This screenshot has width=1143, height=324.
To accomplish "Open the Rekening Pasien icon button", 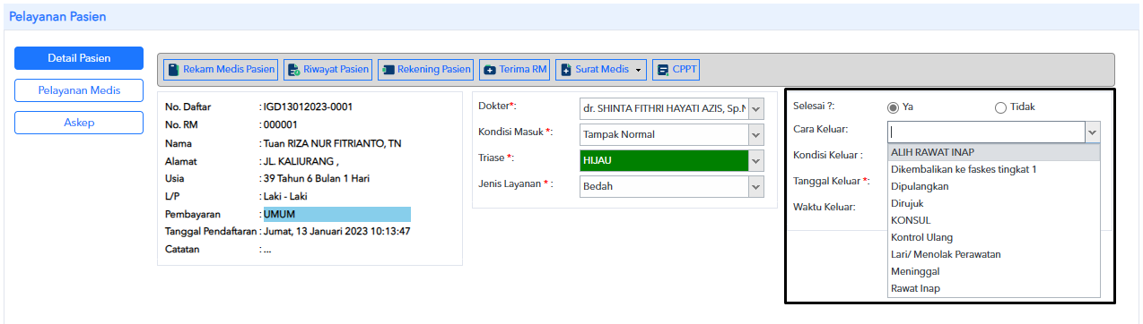I will pyautogui.click(x=426, y=69).
